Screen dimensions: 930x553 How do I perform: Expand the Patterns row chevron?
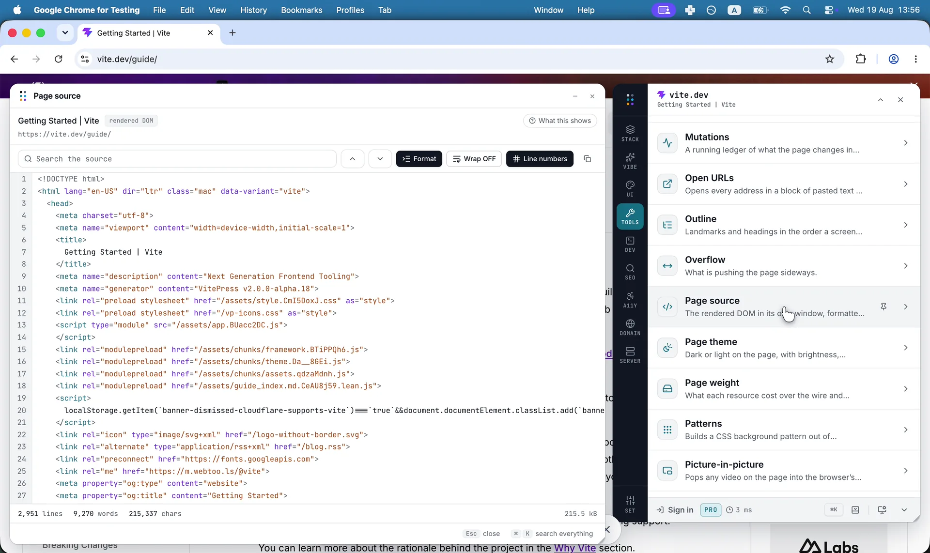click(905, 430)
